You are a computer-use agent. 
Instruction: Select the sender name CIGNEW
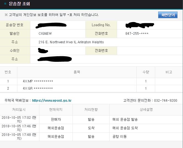45,34
